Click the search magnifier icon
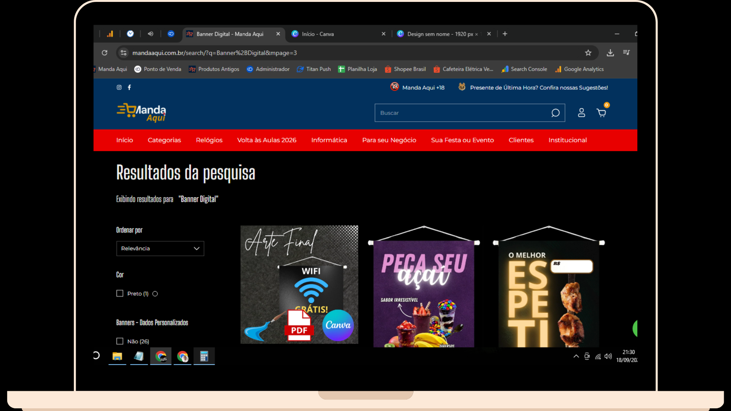 [x=555, y=113]
